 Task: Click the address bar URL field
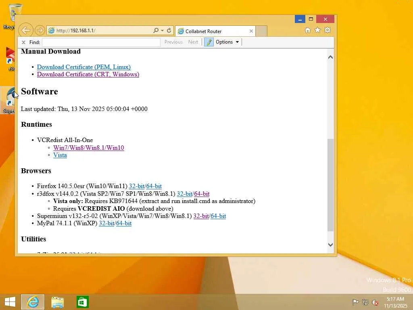[x=100, y=31]
